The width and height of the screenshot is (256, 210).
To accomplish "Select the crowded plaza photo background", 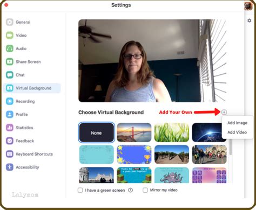I will click(210, 155).
